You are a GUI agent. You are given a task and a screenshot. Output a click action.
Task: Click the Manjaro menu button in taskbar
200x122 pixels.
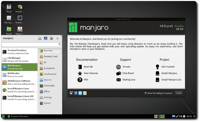point(3,116)
